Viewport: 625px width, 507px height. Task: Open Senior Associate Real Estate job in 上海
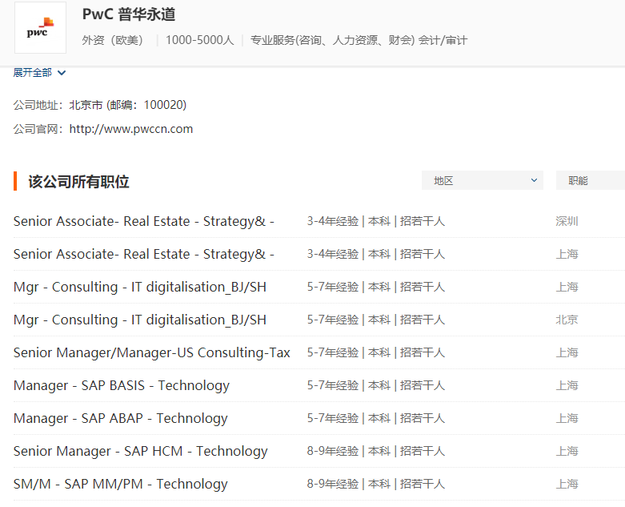tap(144, 254)
